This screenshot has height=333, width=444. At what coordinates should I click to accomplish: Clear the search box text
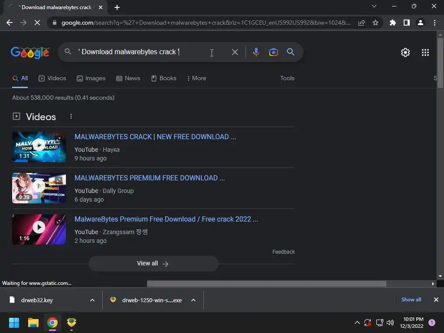pyautogui.click(x=235, y=52)
